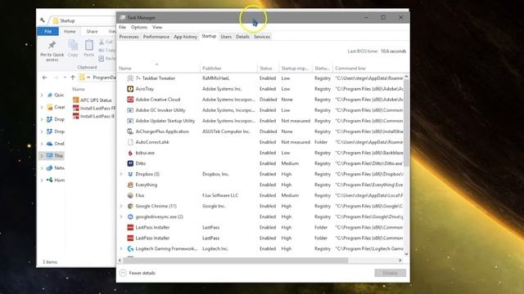Sort by the Status column header

(x=268, y=68)
